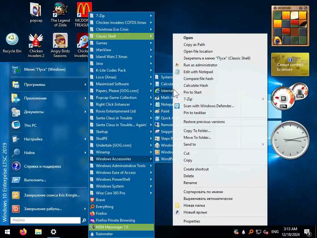Viewport: 317px width, 238px height.
Task: Click the ENG language indicator
Action: pos(275,232)
